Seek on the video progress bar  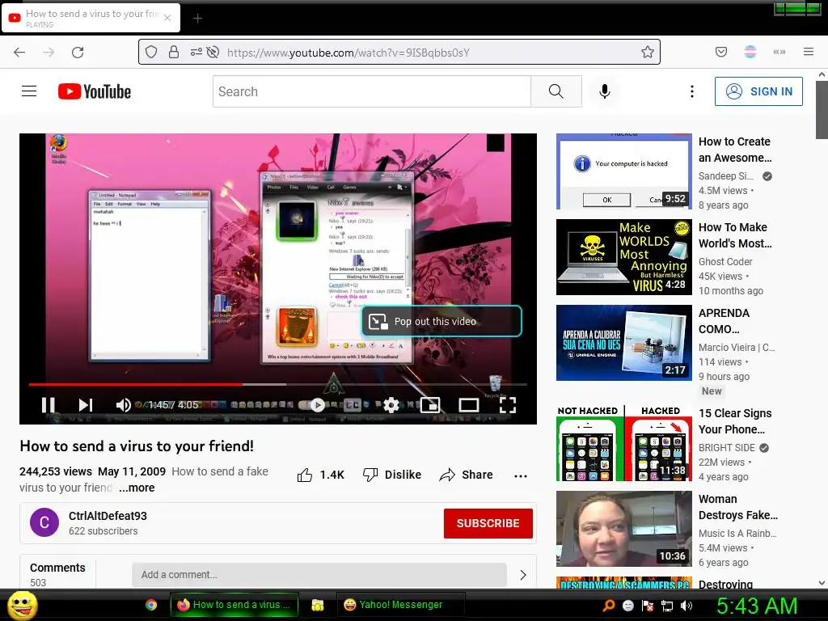278,384
